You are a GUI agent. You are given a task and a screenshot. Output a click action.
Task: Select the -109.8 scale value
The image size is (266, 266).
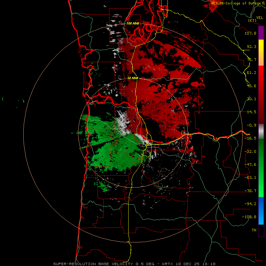249,217
